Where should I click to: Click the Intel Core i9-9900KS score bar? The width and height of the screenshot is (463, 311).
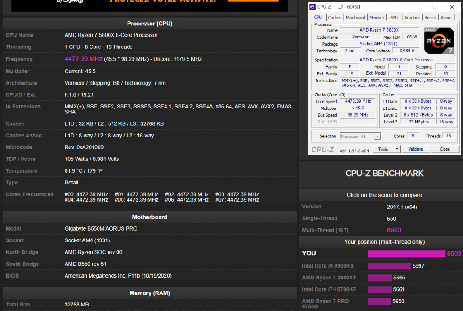click(389, 266)
